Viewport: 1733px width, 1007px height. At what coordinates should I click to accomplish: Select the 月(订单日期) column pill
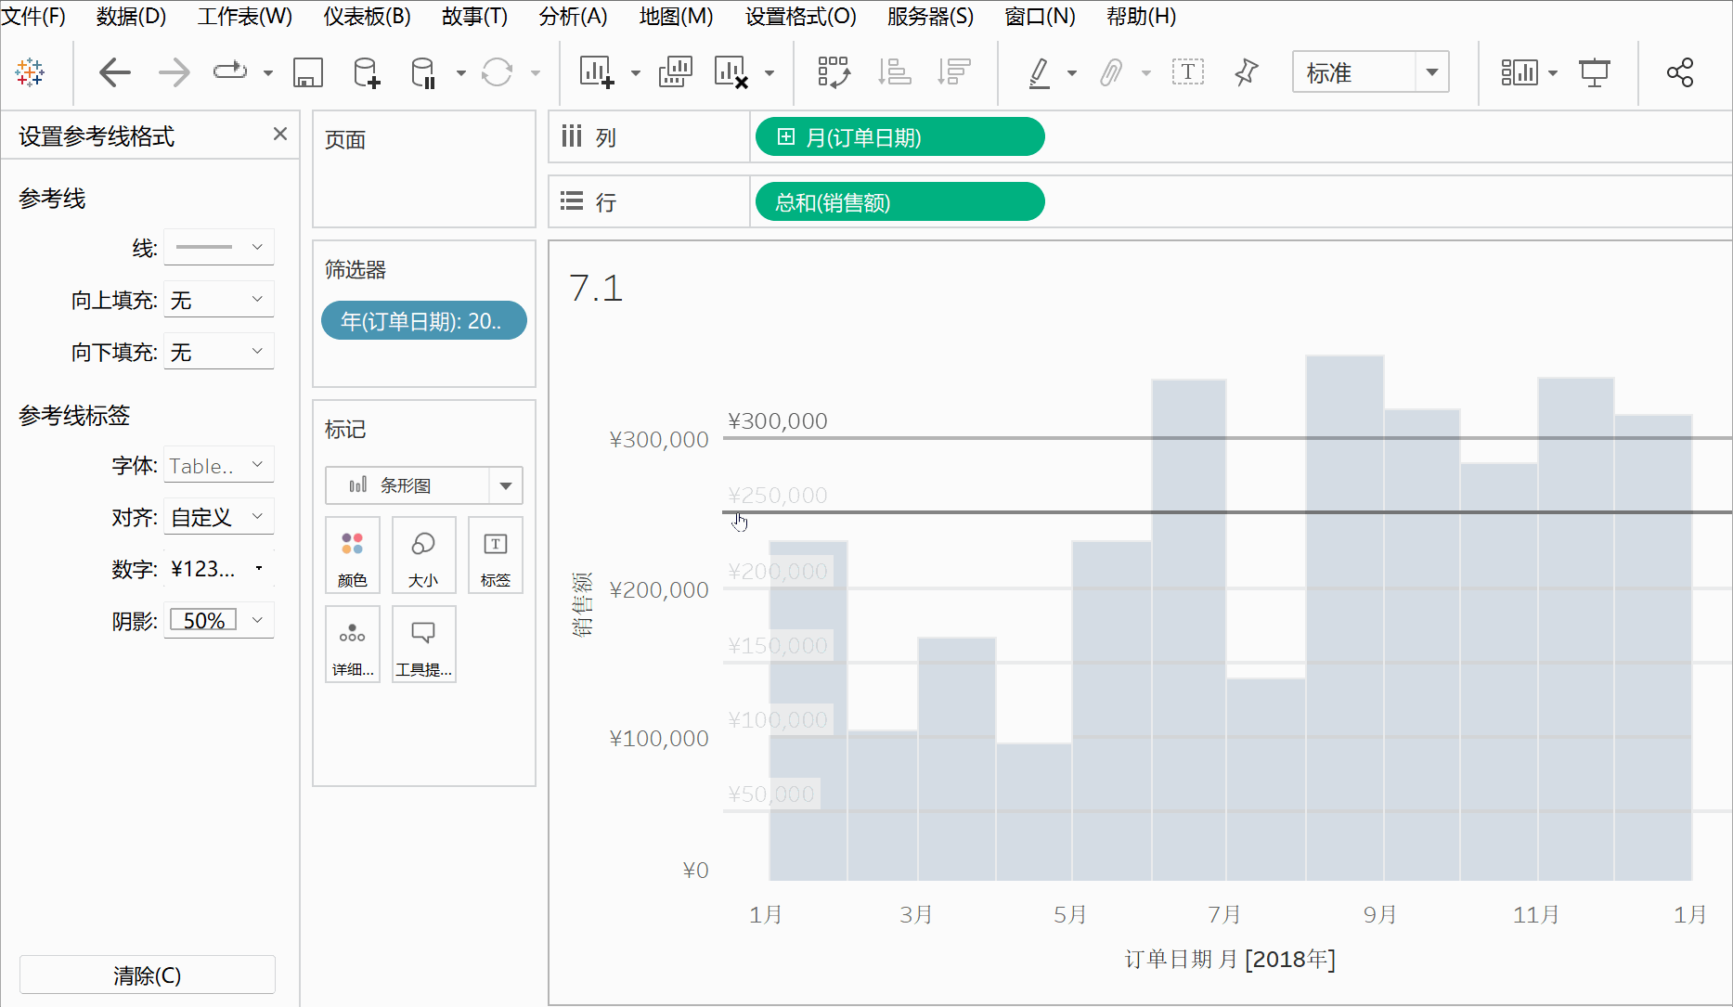900,136
